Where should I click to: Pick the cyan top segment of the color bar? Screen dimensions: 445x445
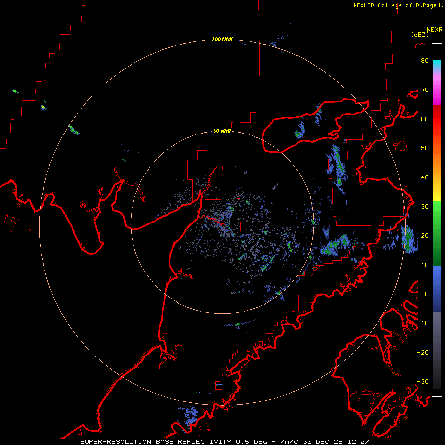tap(437, 65)
